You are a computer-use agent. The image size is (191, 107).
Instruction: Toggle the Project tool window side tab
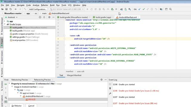2,43
